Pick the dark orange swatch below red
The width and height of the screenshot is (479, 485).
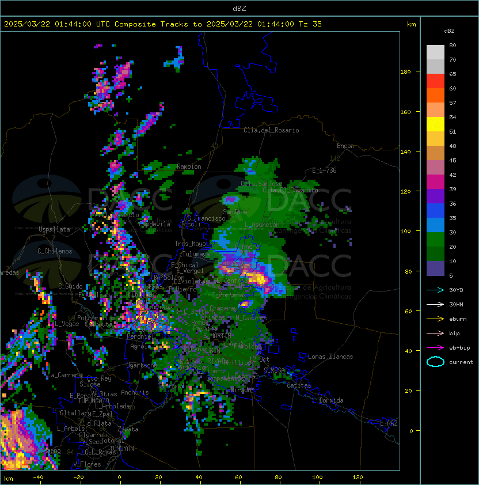click(435, 96)
